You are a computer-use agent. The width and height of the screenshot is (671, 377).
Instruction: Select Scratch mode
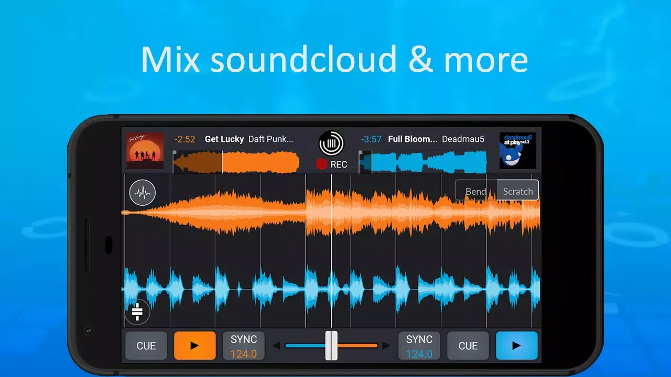(517, 191)
